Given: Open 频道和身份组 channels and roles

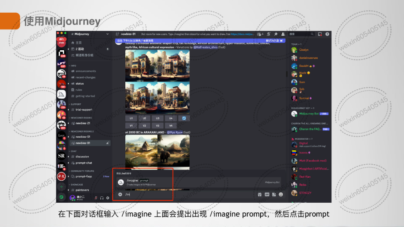Looking at the screenshot, I should [x=84, y=55].
